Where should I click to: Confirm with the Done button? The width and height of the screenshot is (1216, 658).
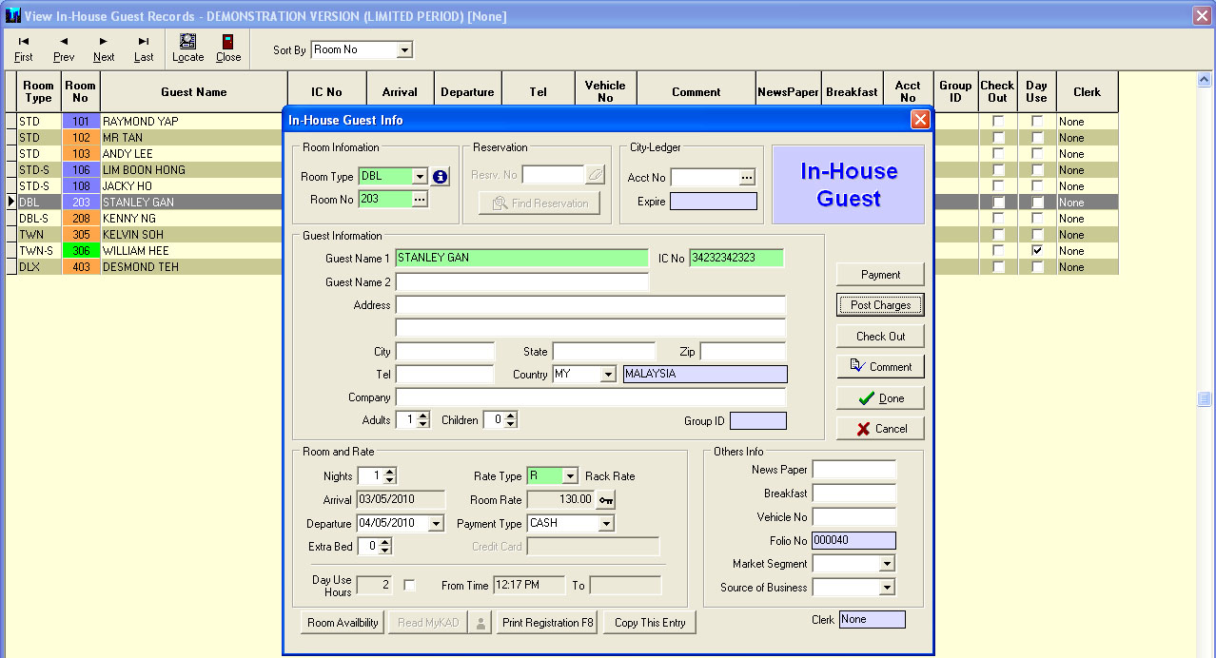(880, 398)
